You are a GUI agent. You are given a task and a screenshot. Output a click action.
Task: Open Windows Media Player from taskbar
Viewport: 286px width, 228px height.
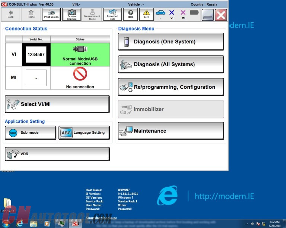[x=47, y=224]
